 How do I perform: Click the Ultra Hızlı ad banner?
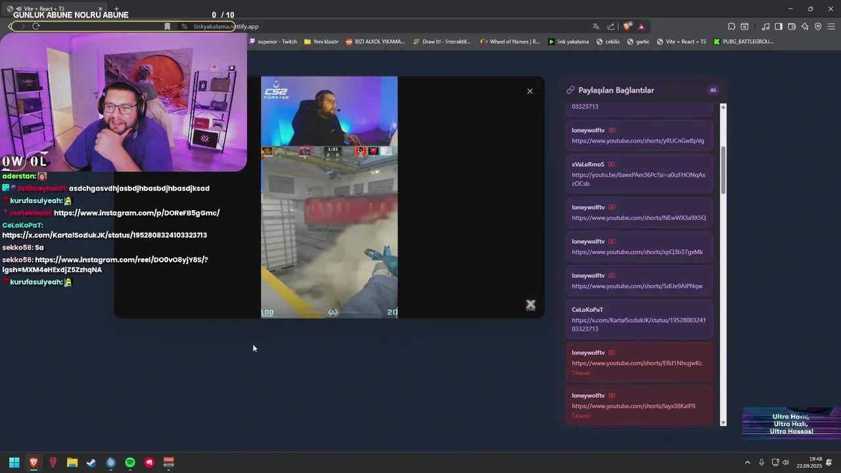(x=792, y=423)
